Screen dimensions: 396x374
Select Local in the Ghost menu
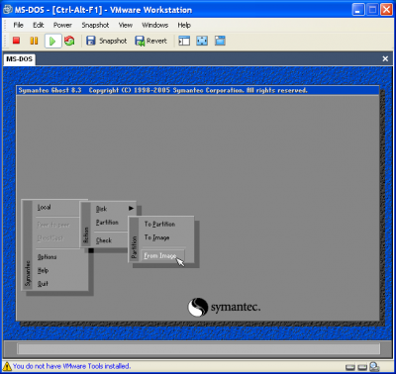(x=44, y=207)
